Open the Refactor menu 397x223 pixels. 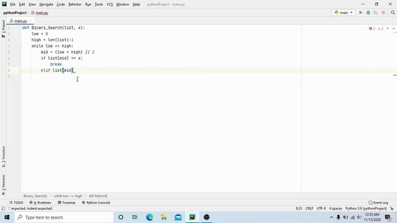click(75, 4)
